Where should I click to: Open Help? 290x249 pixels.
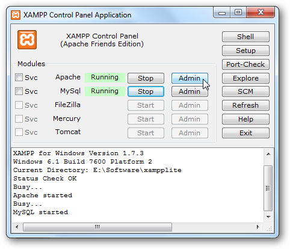(x=245, y=119)
